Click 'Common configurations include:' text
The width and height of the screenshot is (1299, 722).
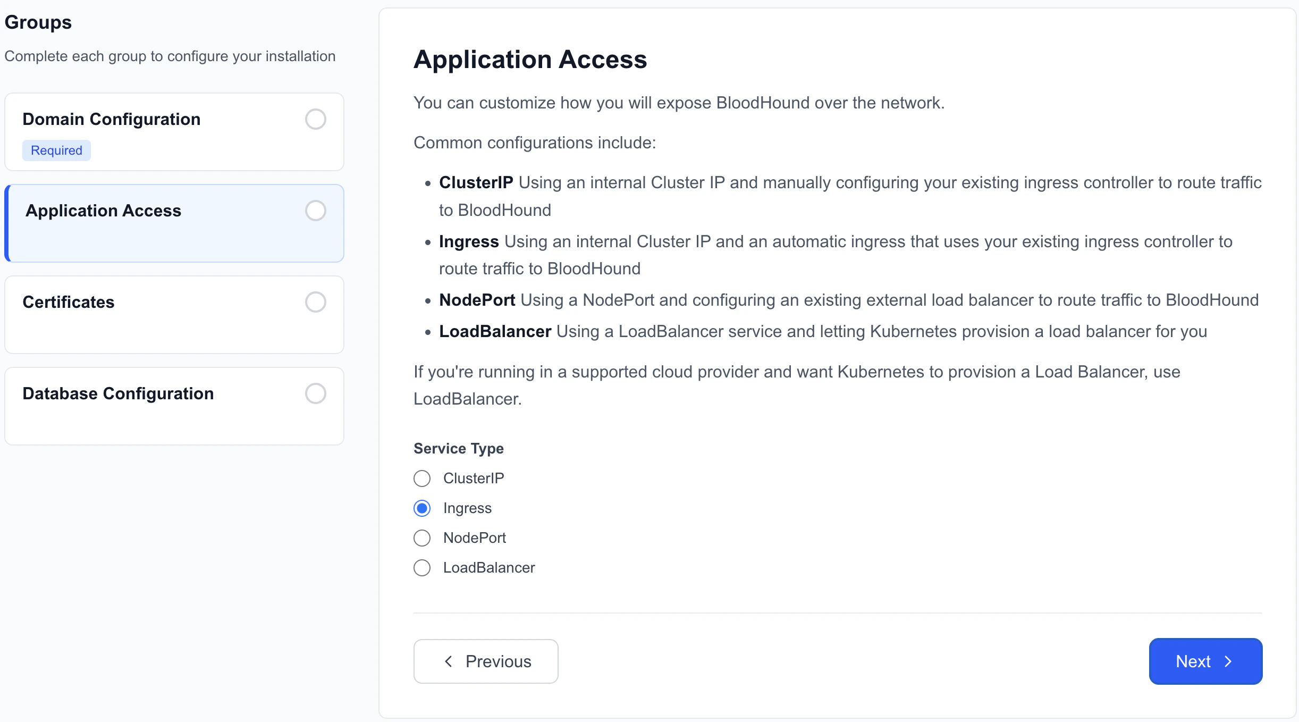pyautogui.click(x=535, y=142)
